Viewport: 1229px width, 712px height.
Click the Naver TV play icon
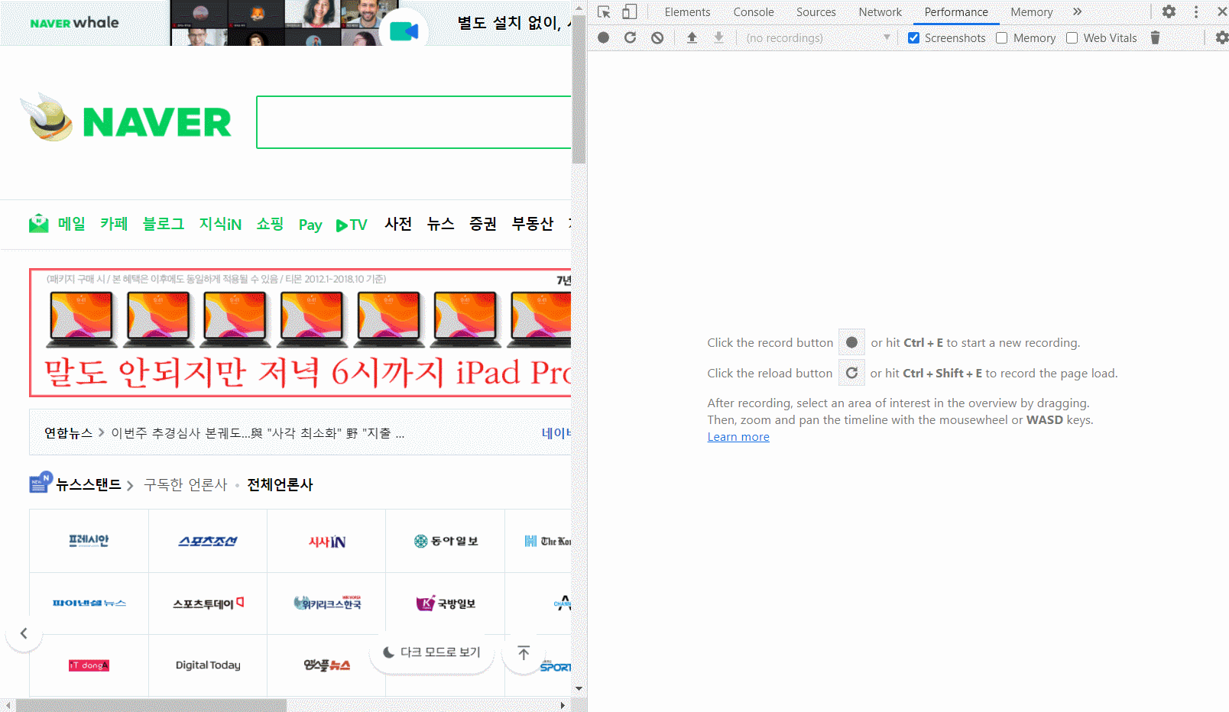pos(342,225)
